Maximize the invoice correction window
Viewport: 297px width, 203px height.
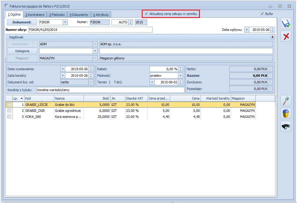point(280,6)
